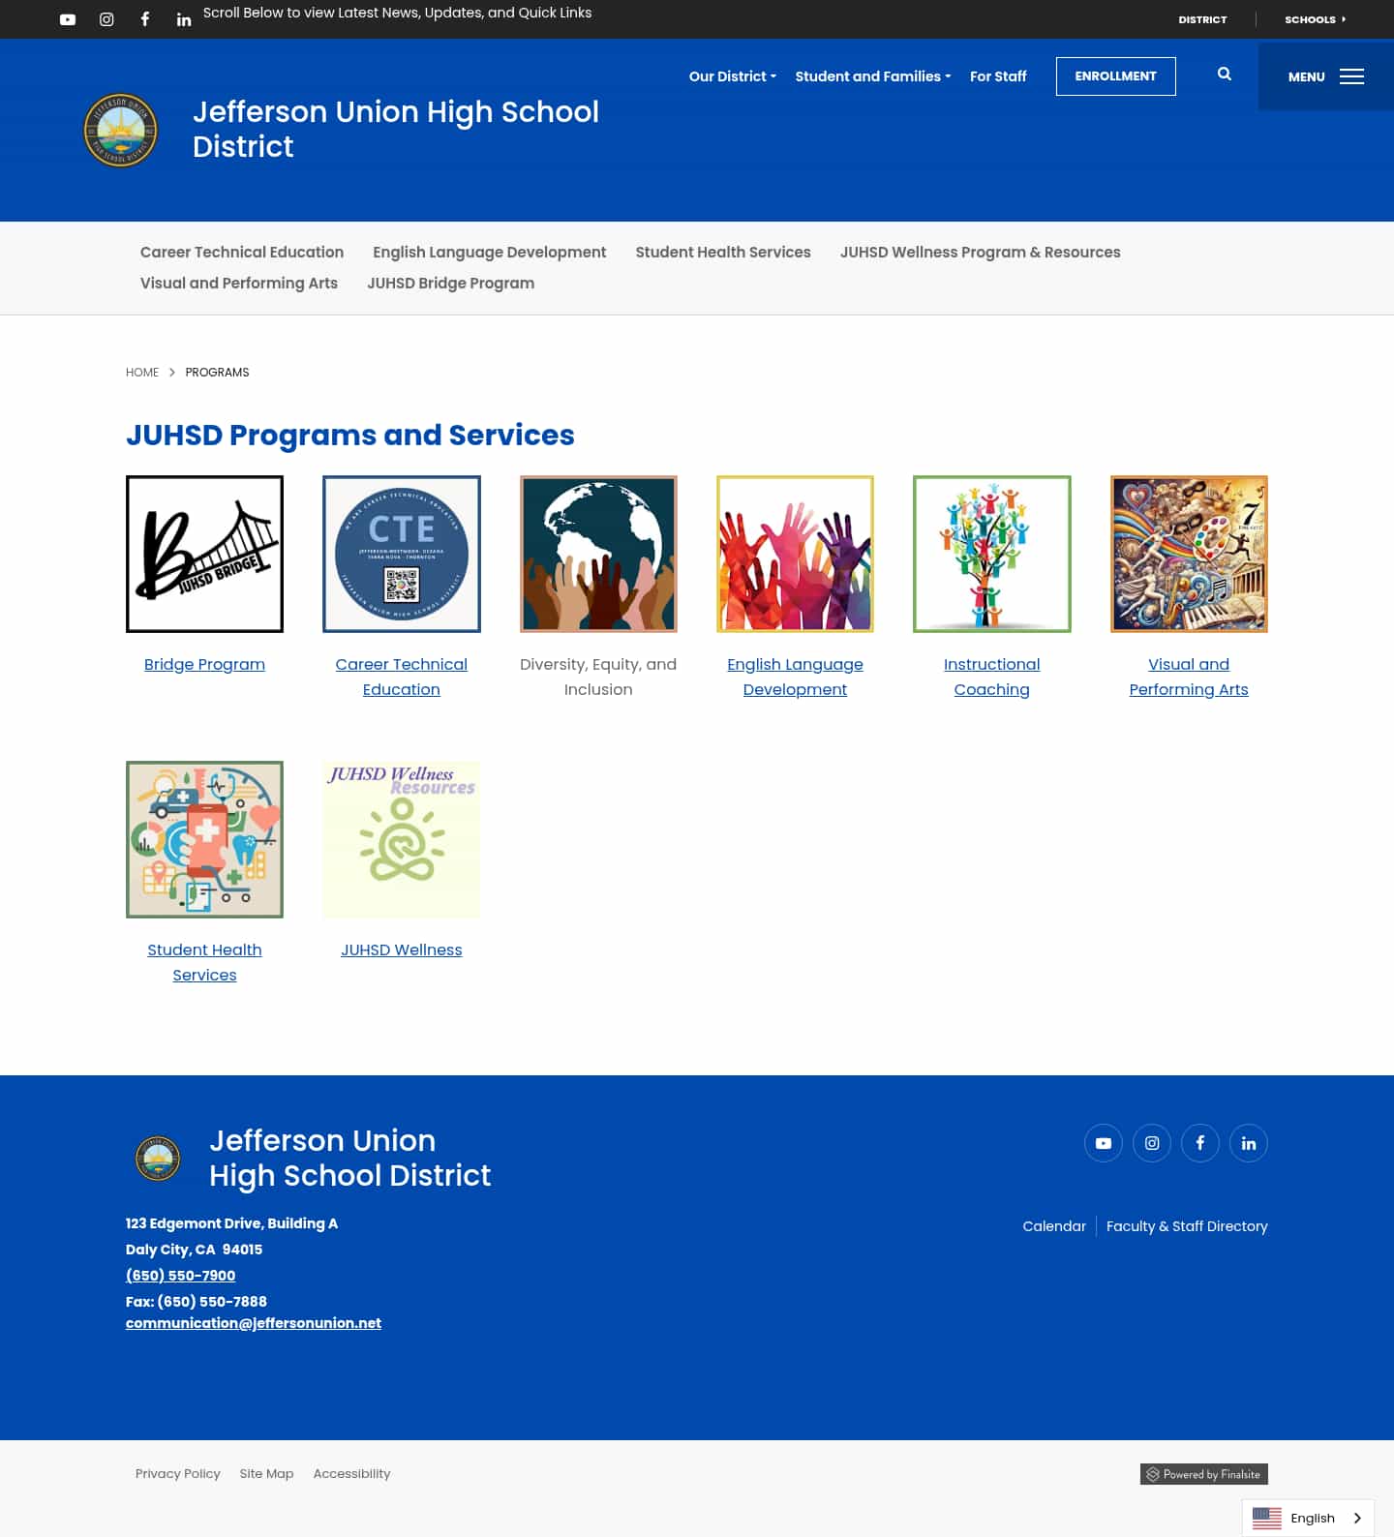
Task: Open the Career Technical Education link
Action: point(402,677)
